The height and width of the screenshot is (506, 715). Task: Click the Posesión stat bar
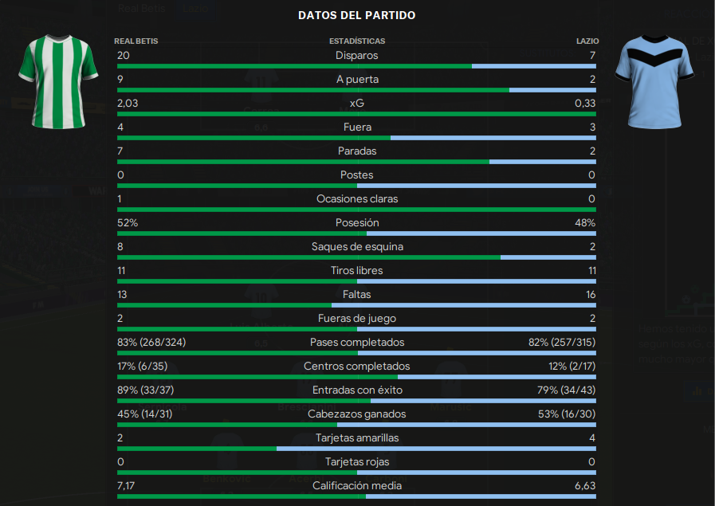pos(356,233)
